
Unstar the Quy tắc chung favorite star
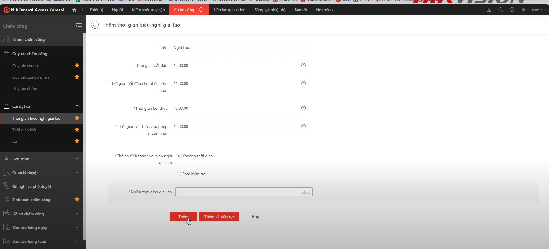(x=77, y=66)
